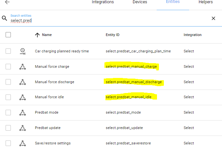This screenshot has height=149, width=222.
Task: Click select.predbat_mode entity ID
Action: (123, 112)
